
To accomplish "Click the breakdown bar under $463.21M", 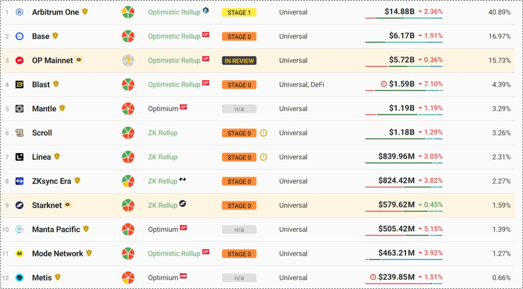I will point(404,259).
